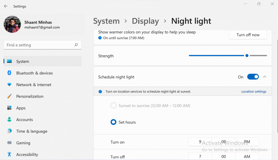Open Accessibility settings
Viewport: 278px width, 160px height.
[x=27, y=155]
